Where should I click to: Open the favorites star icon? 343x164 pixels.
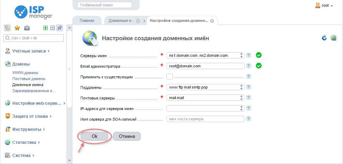coord(17,28)
